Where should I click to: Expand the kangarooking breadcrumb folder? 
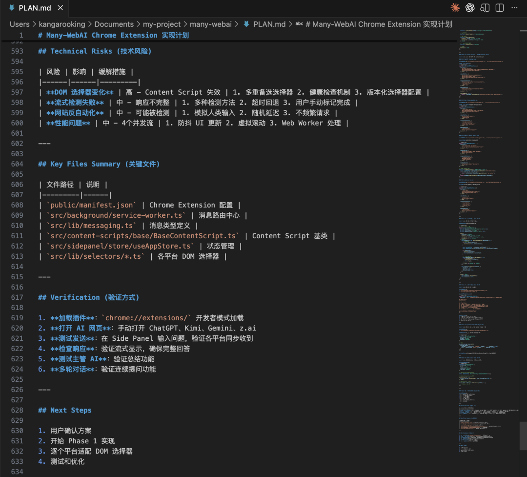pos(62,24)
